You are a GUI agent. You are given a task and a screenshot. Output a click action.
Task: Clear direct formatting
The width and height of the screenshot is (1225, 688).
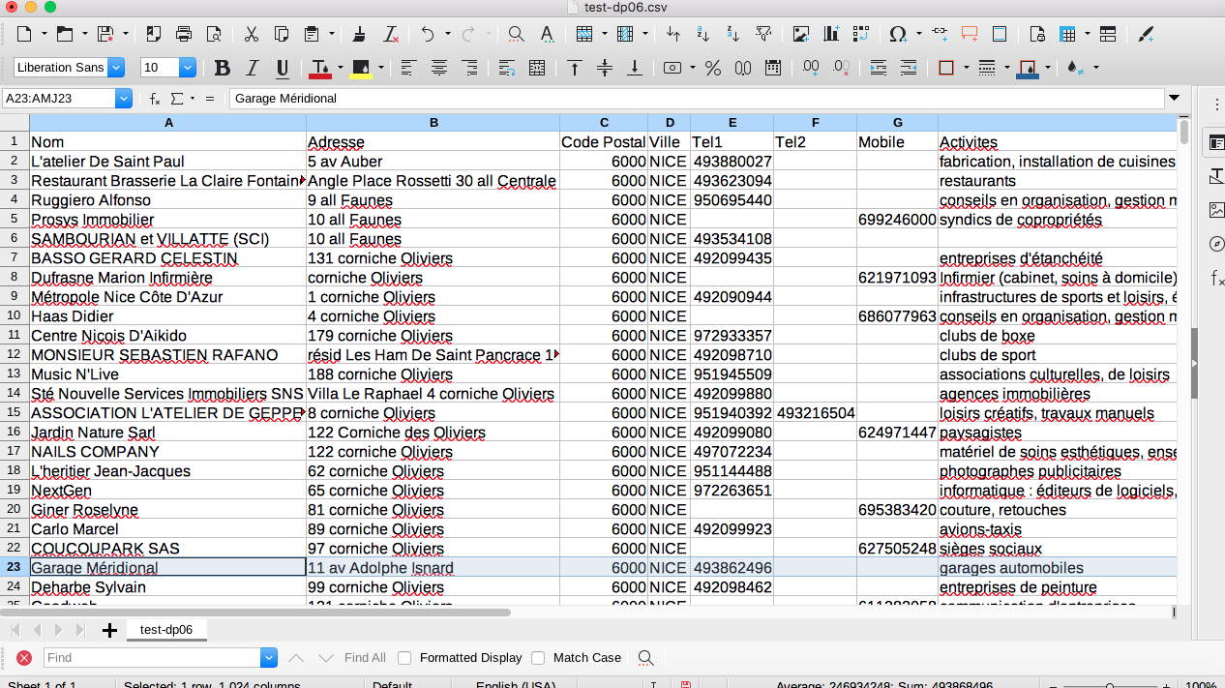click(x=391, y=35)
